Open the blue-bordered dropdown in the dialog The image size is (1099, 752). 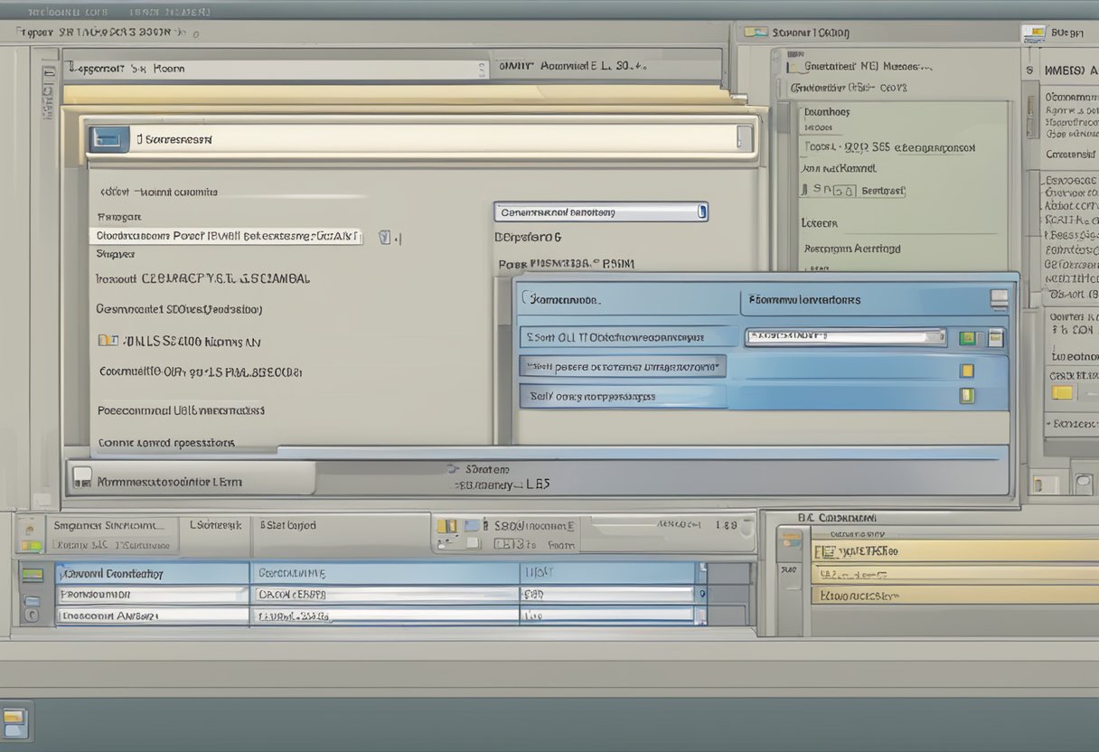point(601,212)
